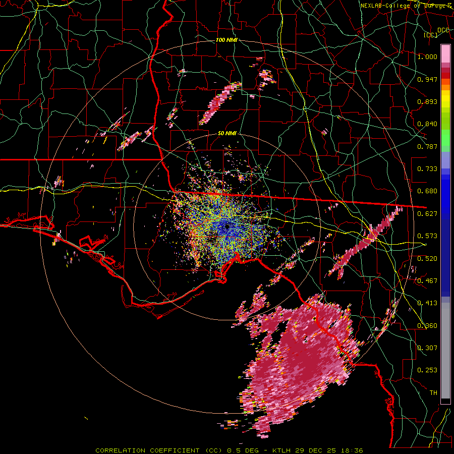The image size is (454, 454).
Task: Click the 50 NMI range ring label
Action: (228, 134)
